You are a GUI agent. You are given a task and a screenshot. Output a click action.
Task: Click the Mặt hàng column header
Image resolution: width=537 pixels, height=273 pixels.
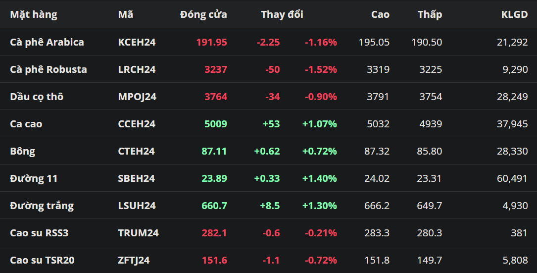pos(34,14)
